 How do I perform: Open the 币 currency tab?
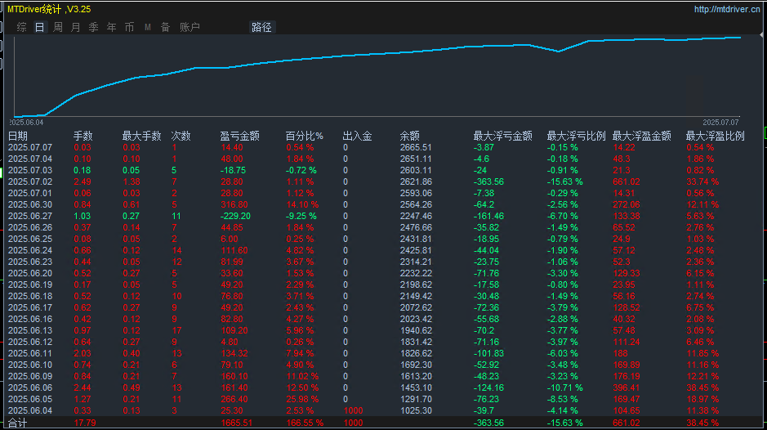[x=129, y=27]
